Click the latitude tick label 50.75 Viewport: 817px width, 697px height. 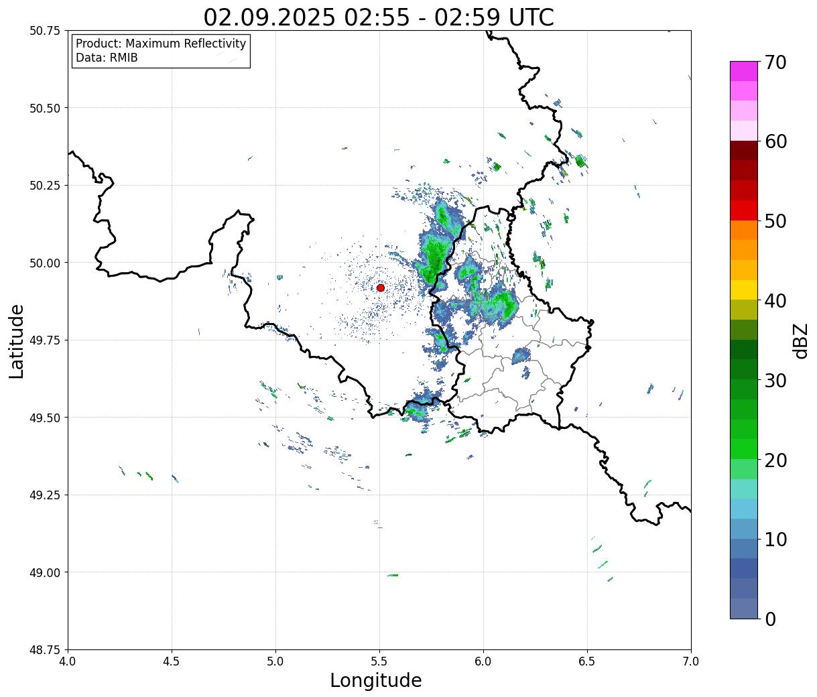point(44,31)
